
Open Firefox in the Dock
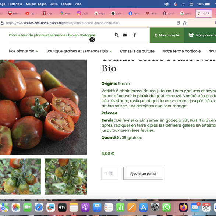click(x=183, y=207)
